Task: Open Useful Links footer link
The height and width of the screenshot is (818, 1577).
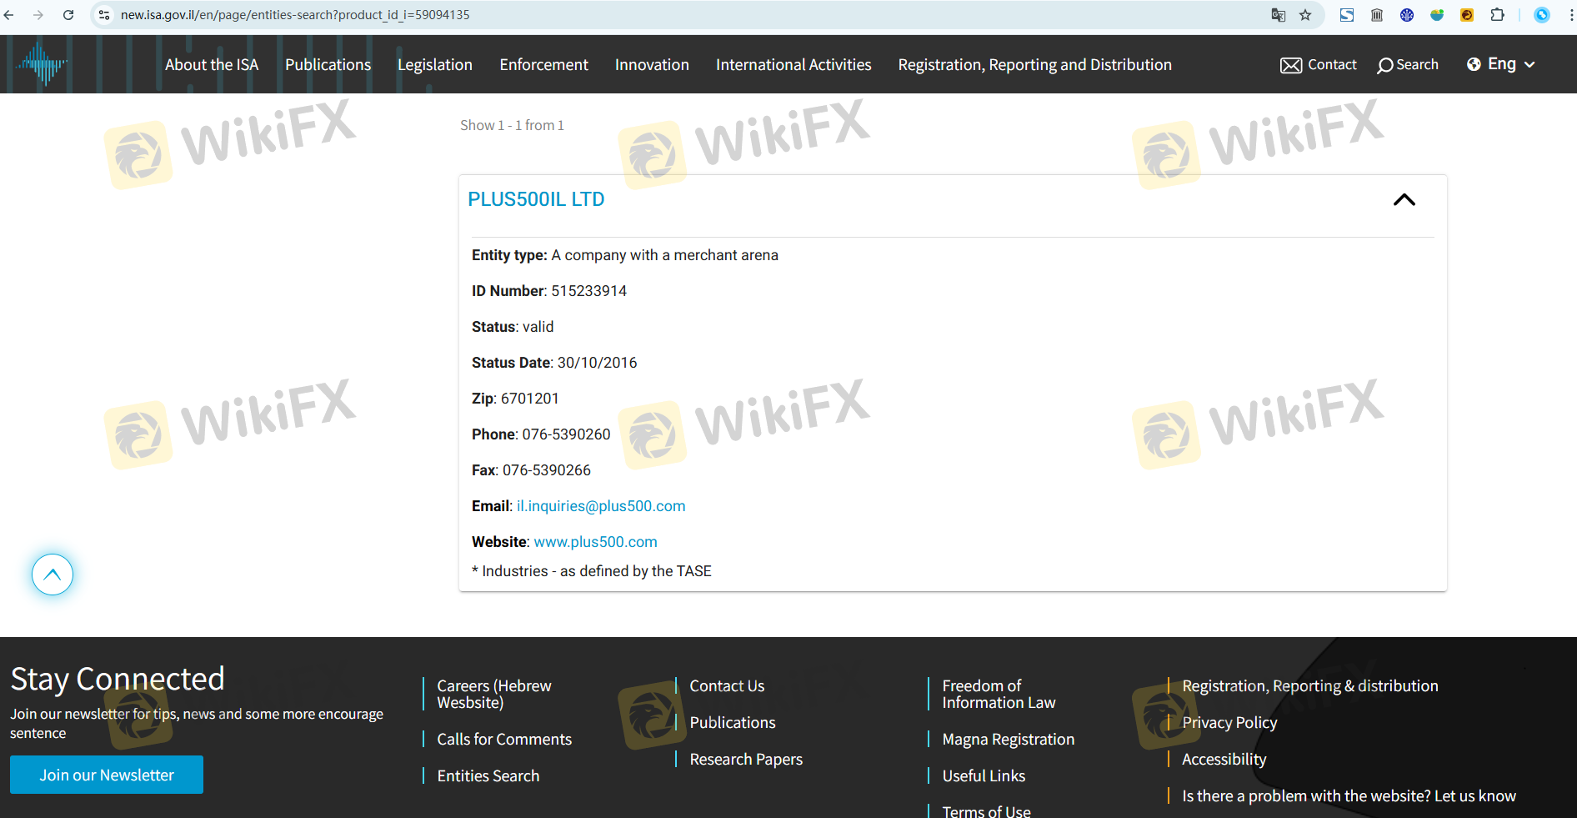Action: (984, 775)
